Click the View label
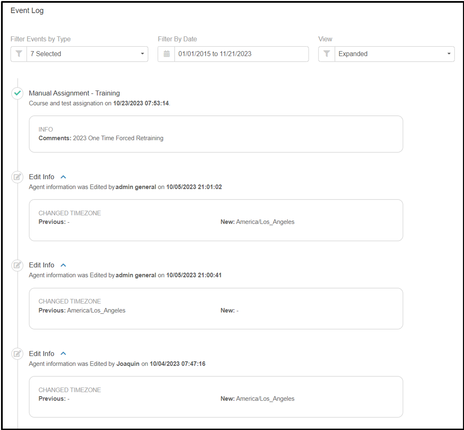 coord(325,39)
